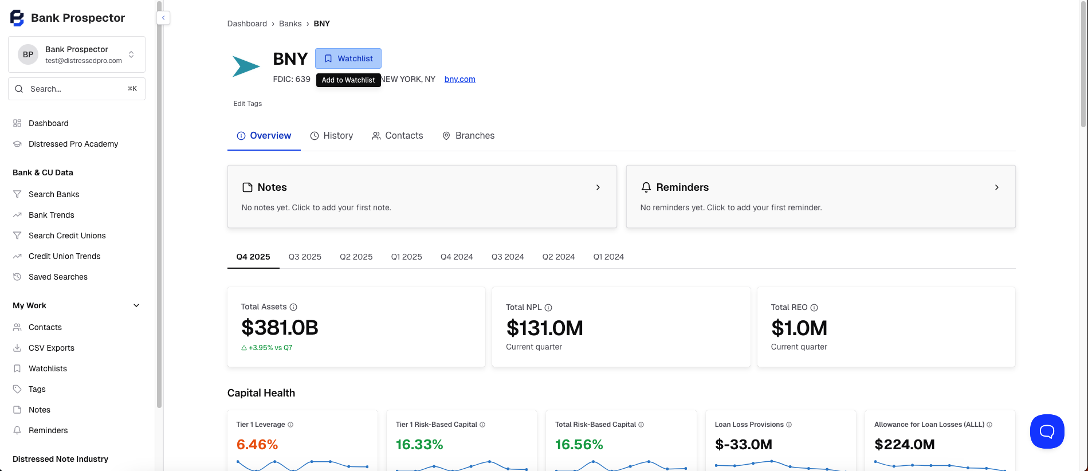
Task: Click the sidebar Search field
Action: 77,89
